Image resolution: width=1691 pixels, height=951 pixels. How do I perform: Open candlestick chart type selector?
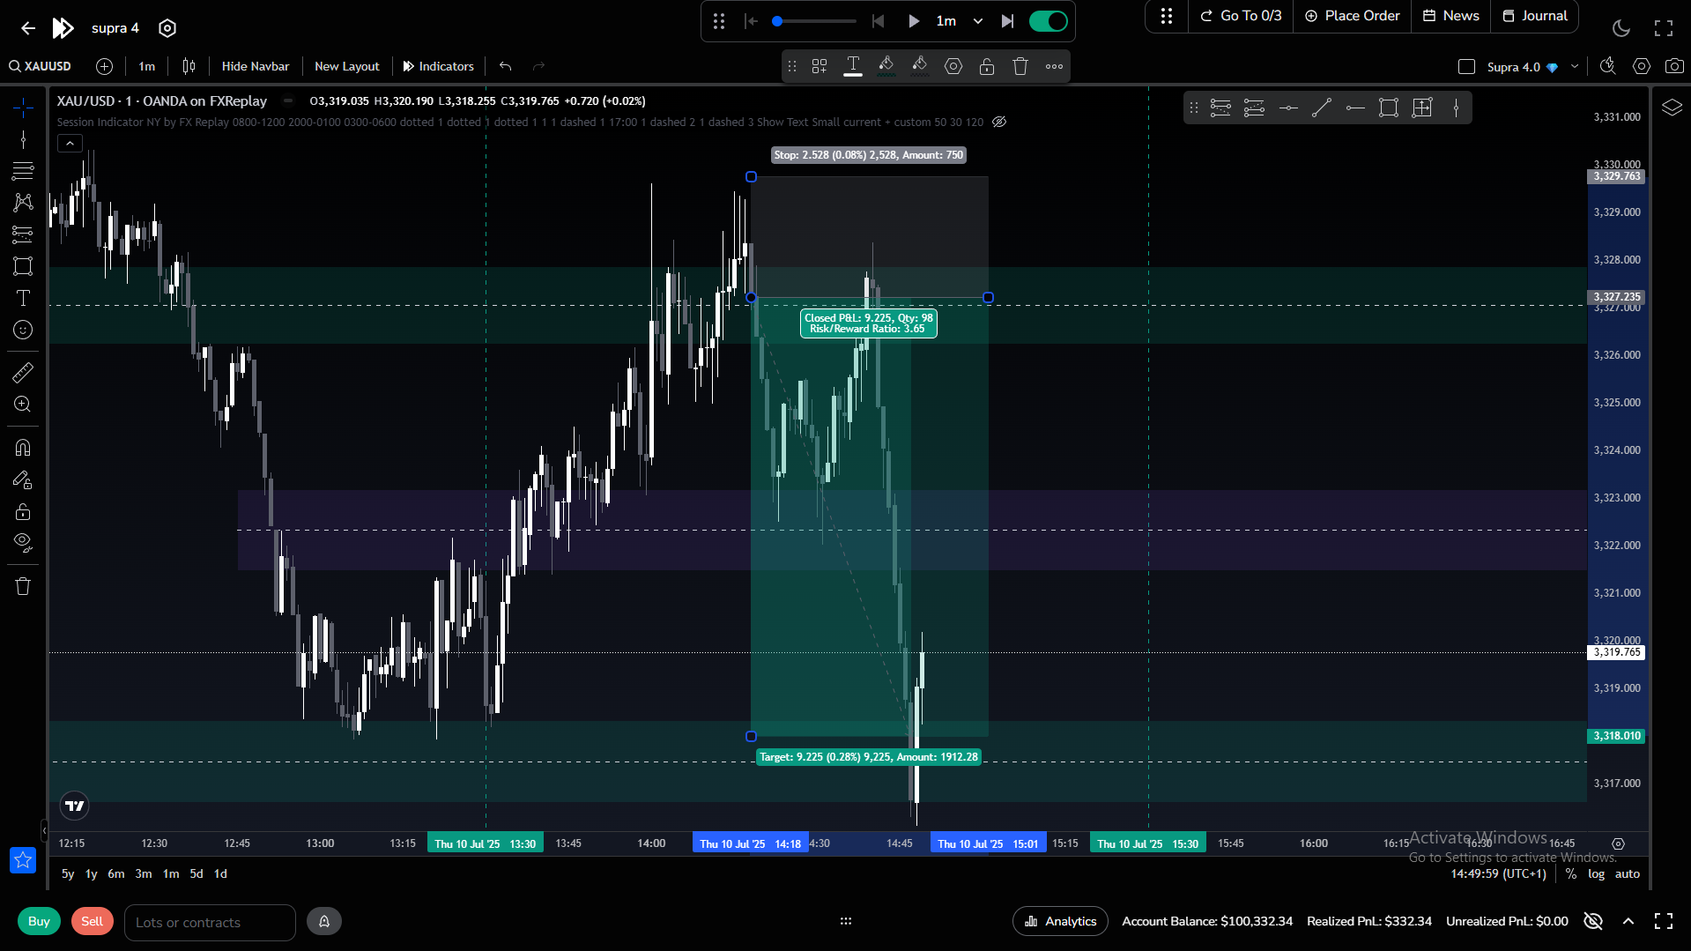pos(189,66)
